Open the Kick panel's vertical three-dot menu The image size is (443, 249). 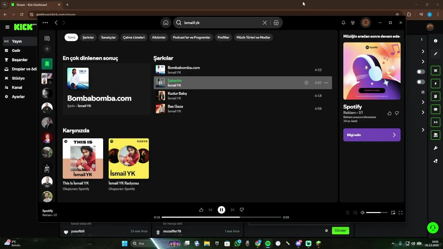pos(422,39)
